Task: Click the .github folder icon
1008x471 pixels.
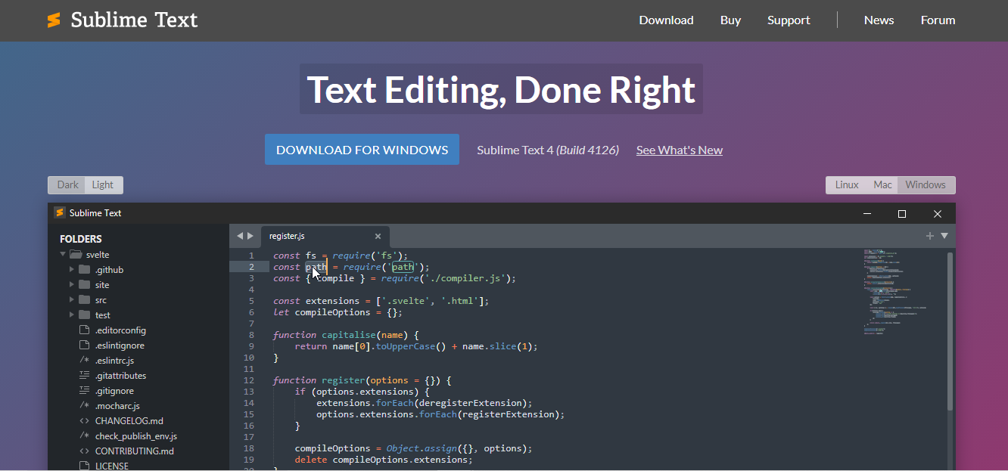Action: pyautogui.click(x=85, y=270)
